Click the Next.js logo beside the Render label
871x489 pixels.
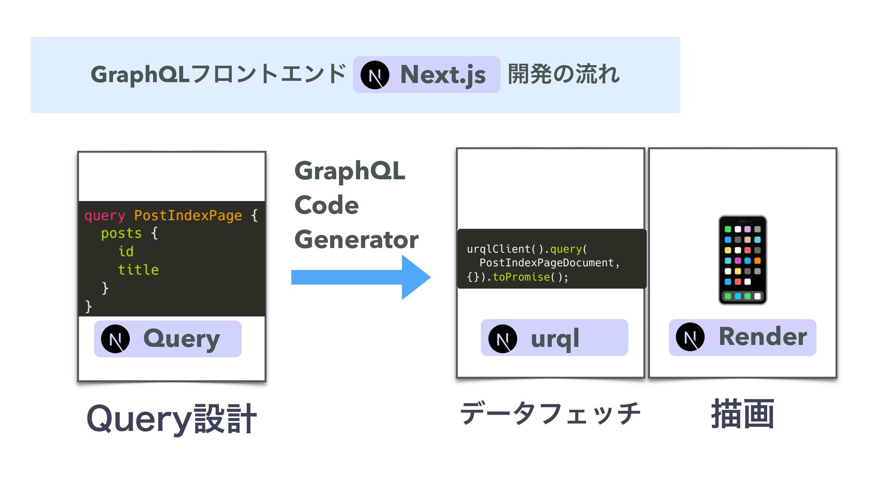click(690, 337)
